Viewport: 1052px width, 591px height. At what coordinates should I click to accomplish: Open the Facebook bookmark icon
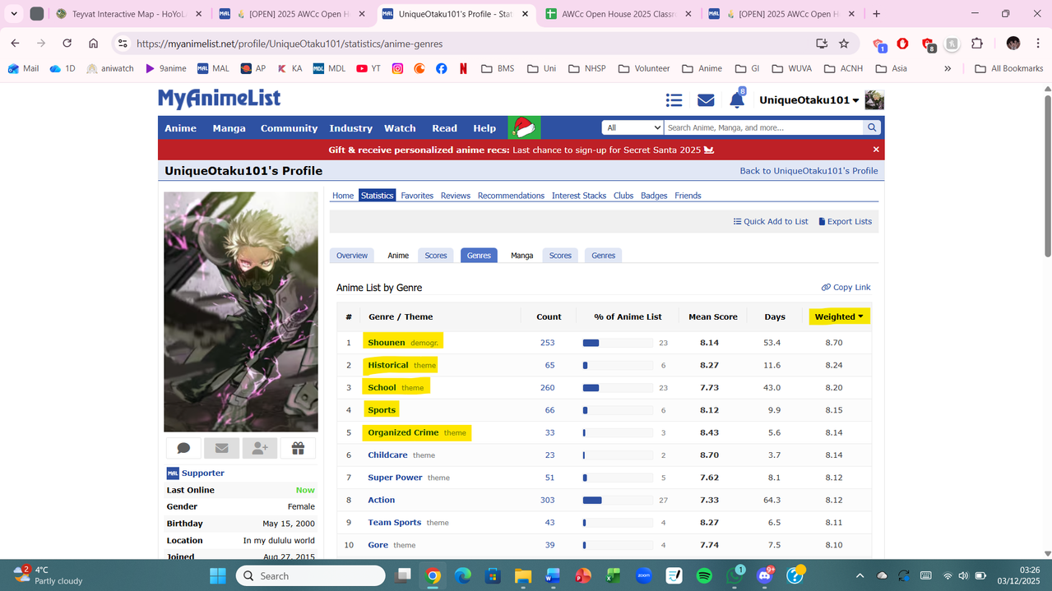point(442,68)
